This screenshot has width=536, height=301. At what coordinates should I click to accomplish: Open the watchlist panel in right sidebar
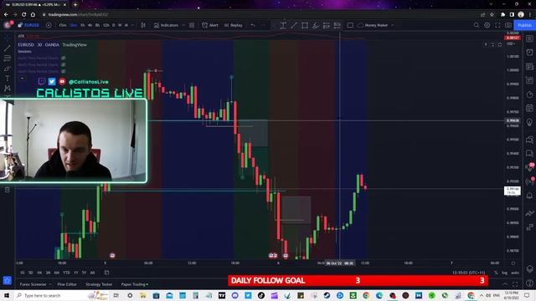(529, 38)
